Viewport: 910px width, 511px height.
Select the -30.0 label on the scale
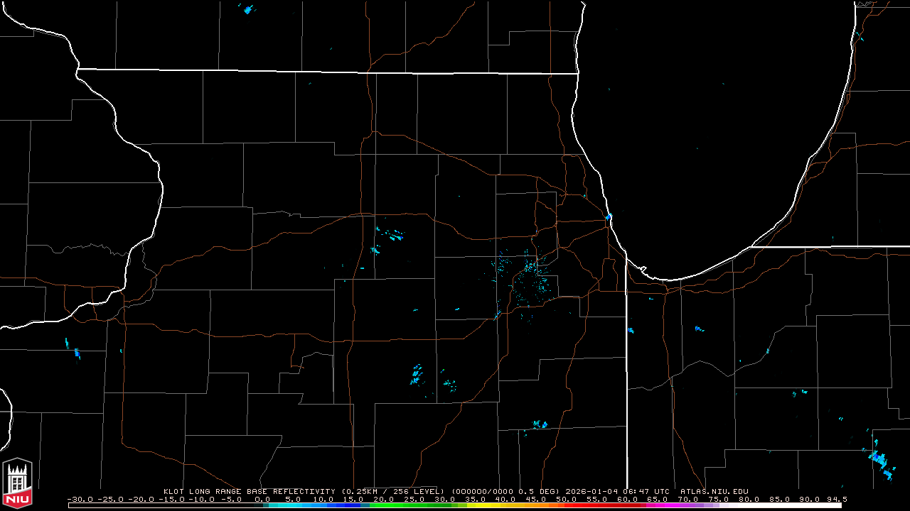80,499
